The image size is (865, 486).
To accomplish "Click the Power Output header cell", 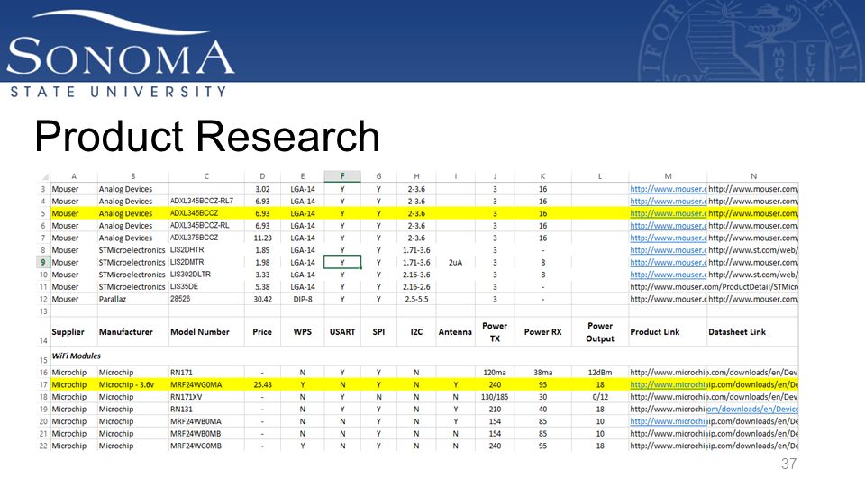I will [x=600, y=332].
